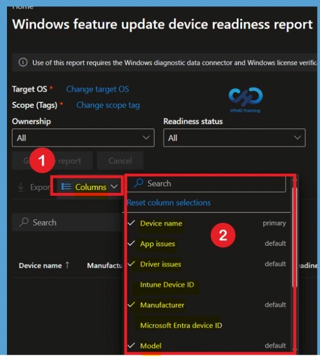
Task: Uncheck the Manufacturer column option
Action: pyautogui.click(x=131, y=305)
